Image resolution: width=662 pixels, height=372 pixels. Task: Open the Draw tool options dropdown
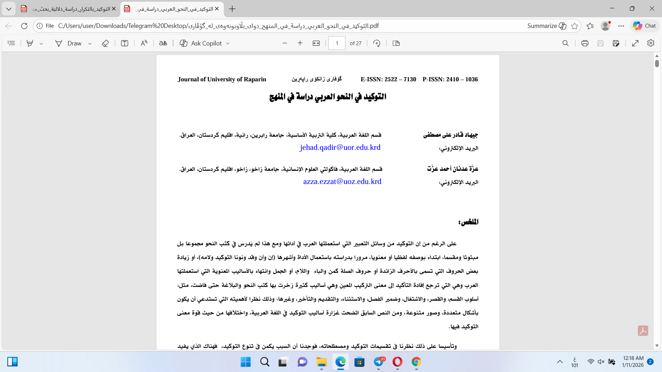coord(90,43)
